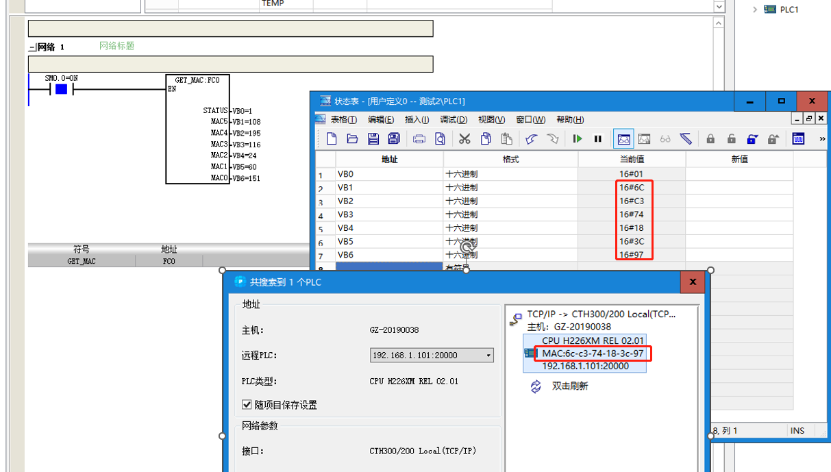Click the 格式 column header
This screenshot has width=831, height=472.
[x=510, y=160]
